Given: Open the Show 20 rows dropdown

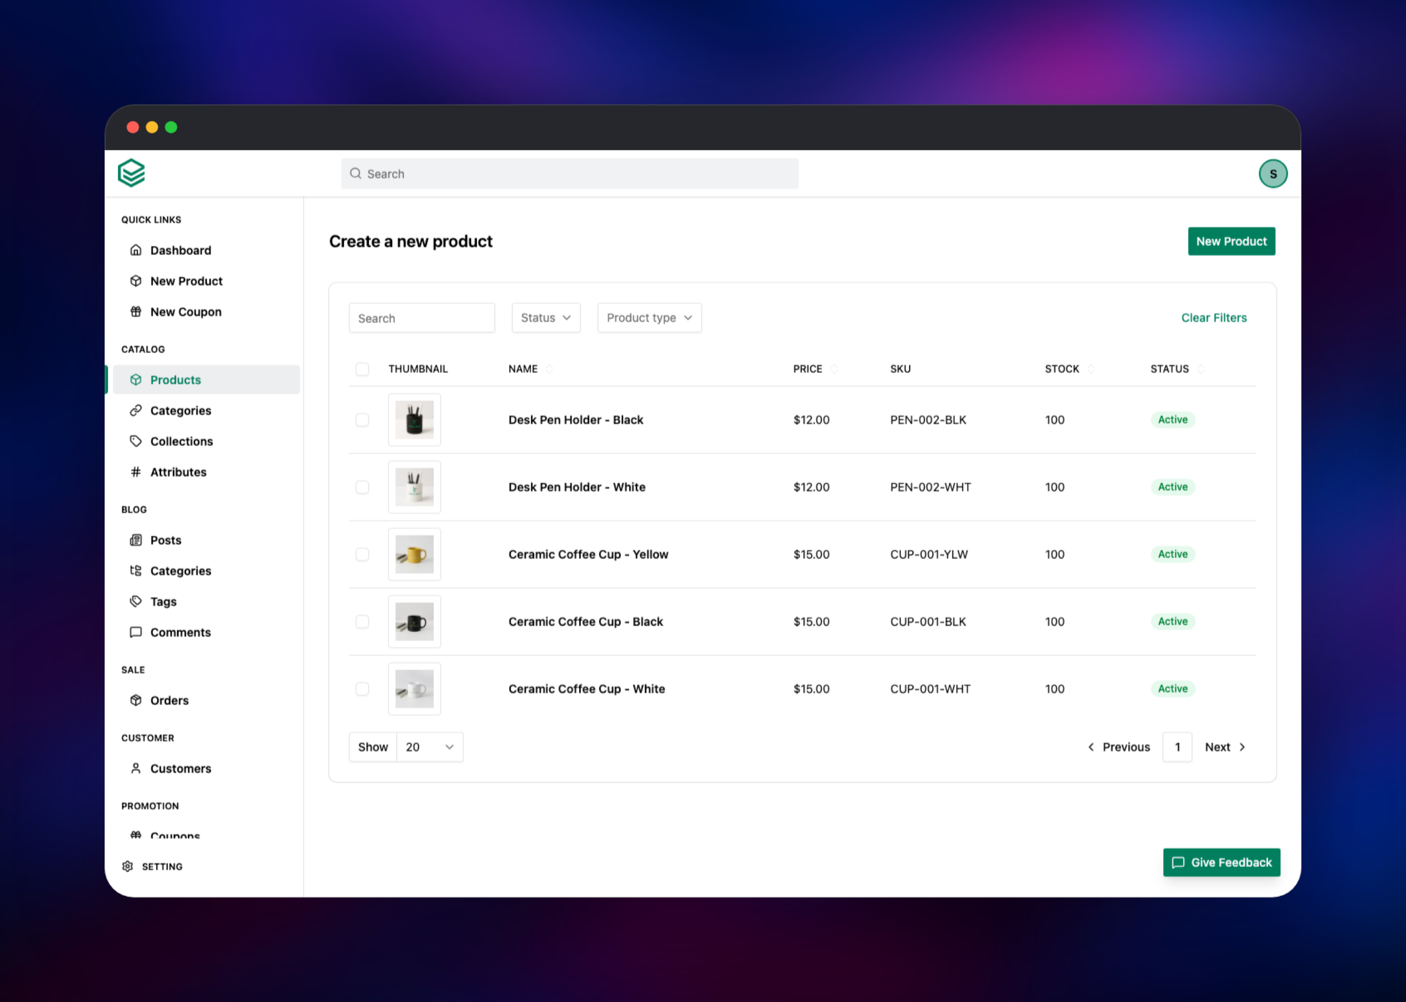Looking at the screenshot, I should (430, 747).
